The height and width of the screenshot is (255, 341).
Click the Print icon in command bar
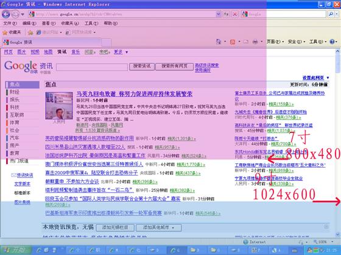(255, 41)
